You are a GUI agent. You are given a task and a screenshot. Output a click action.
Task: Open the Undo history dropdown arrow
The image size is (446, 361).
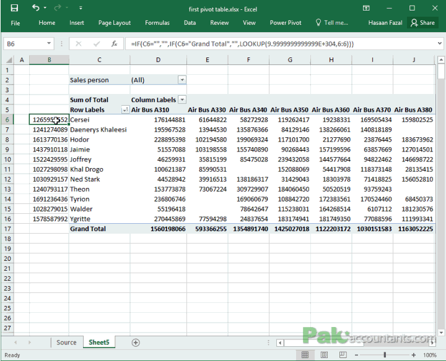45,8
